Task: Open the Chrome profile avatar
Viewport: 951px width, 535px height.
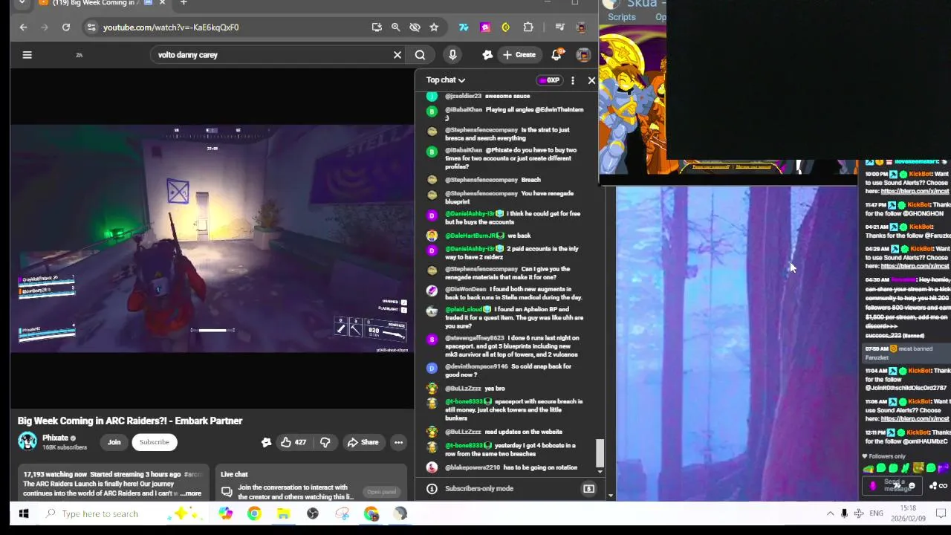Action: [x=581, y=27]
